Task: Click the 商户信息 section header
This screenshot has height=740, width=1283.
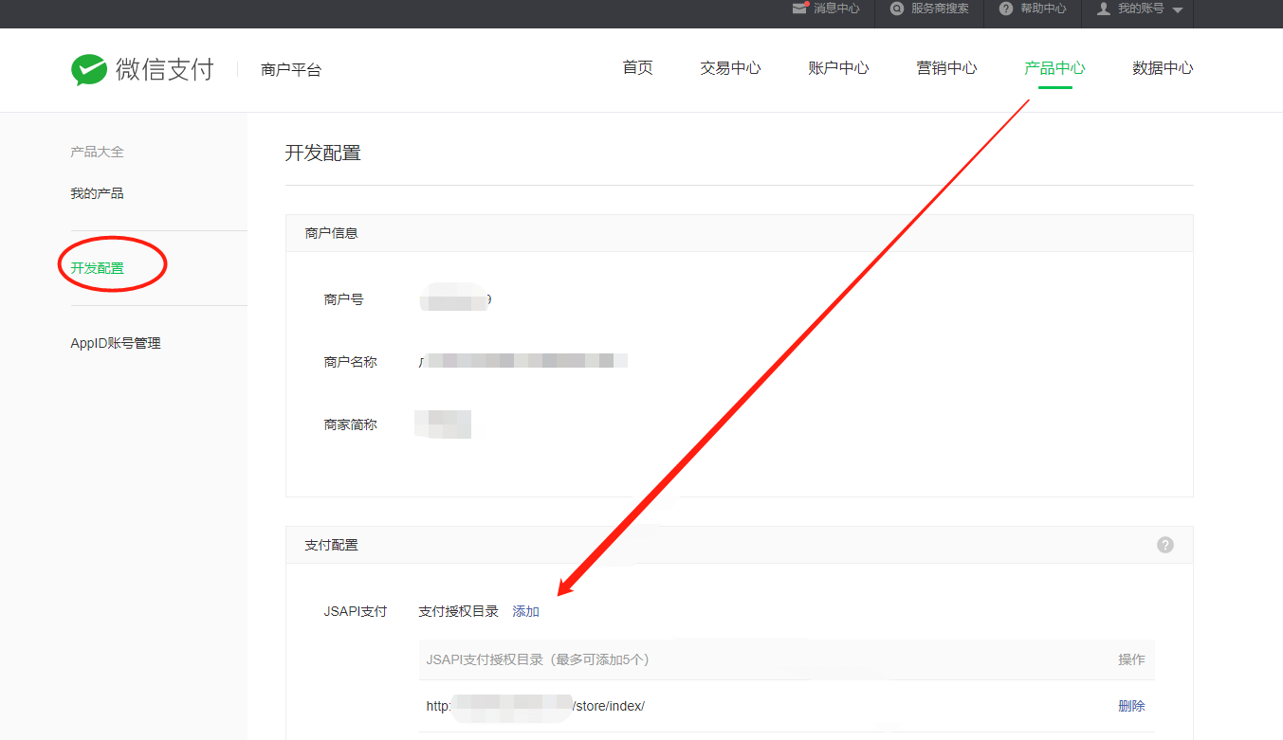Action: pos(331,232)
